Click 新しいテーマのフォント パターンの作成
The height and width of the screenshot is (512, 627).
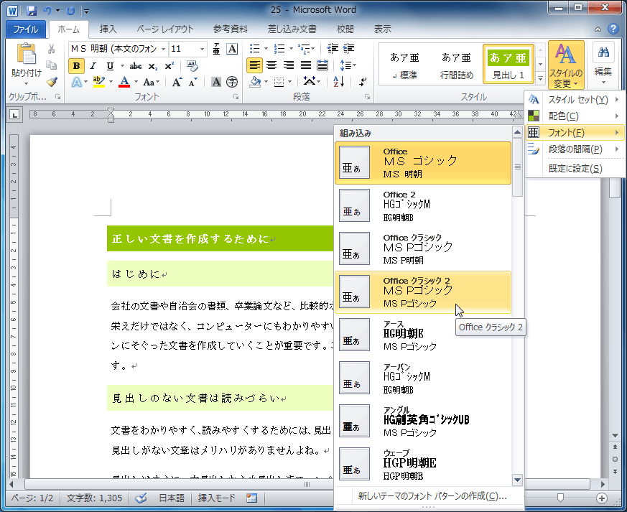click(x=432, y=496)
